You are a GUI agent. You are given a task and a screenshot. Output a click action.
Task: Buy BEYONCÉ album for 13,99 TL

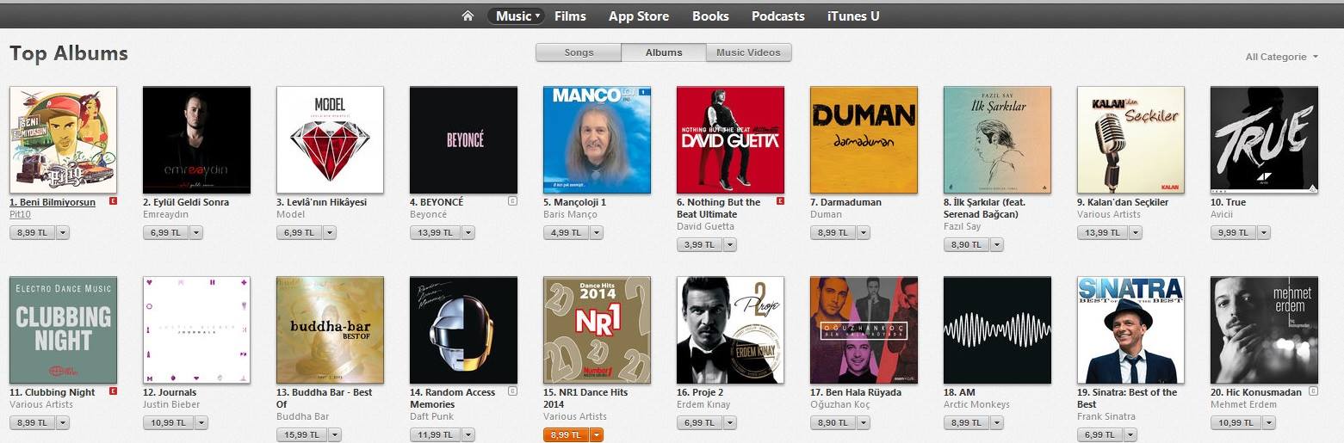(435, 232)
